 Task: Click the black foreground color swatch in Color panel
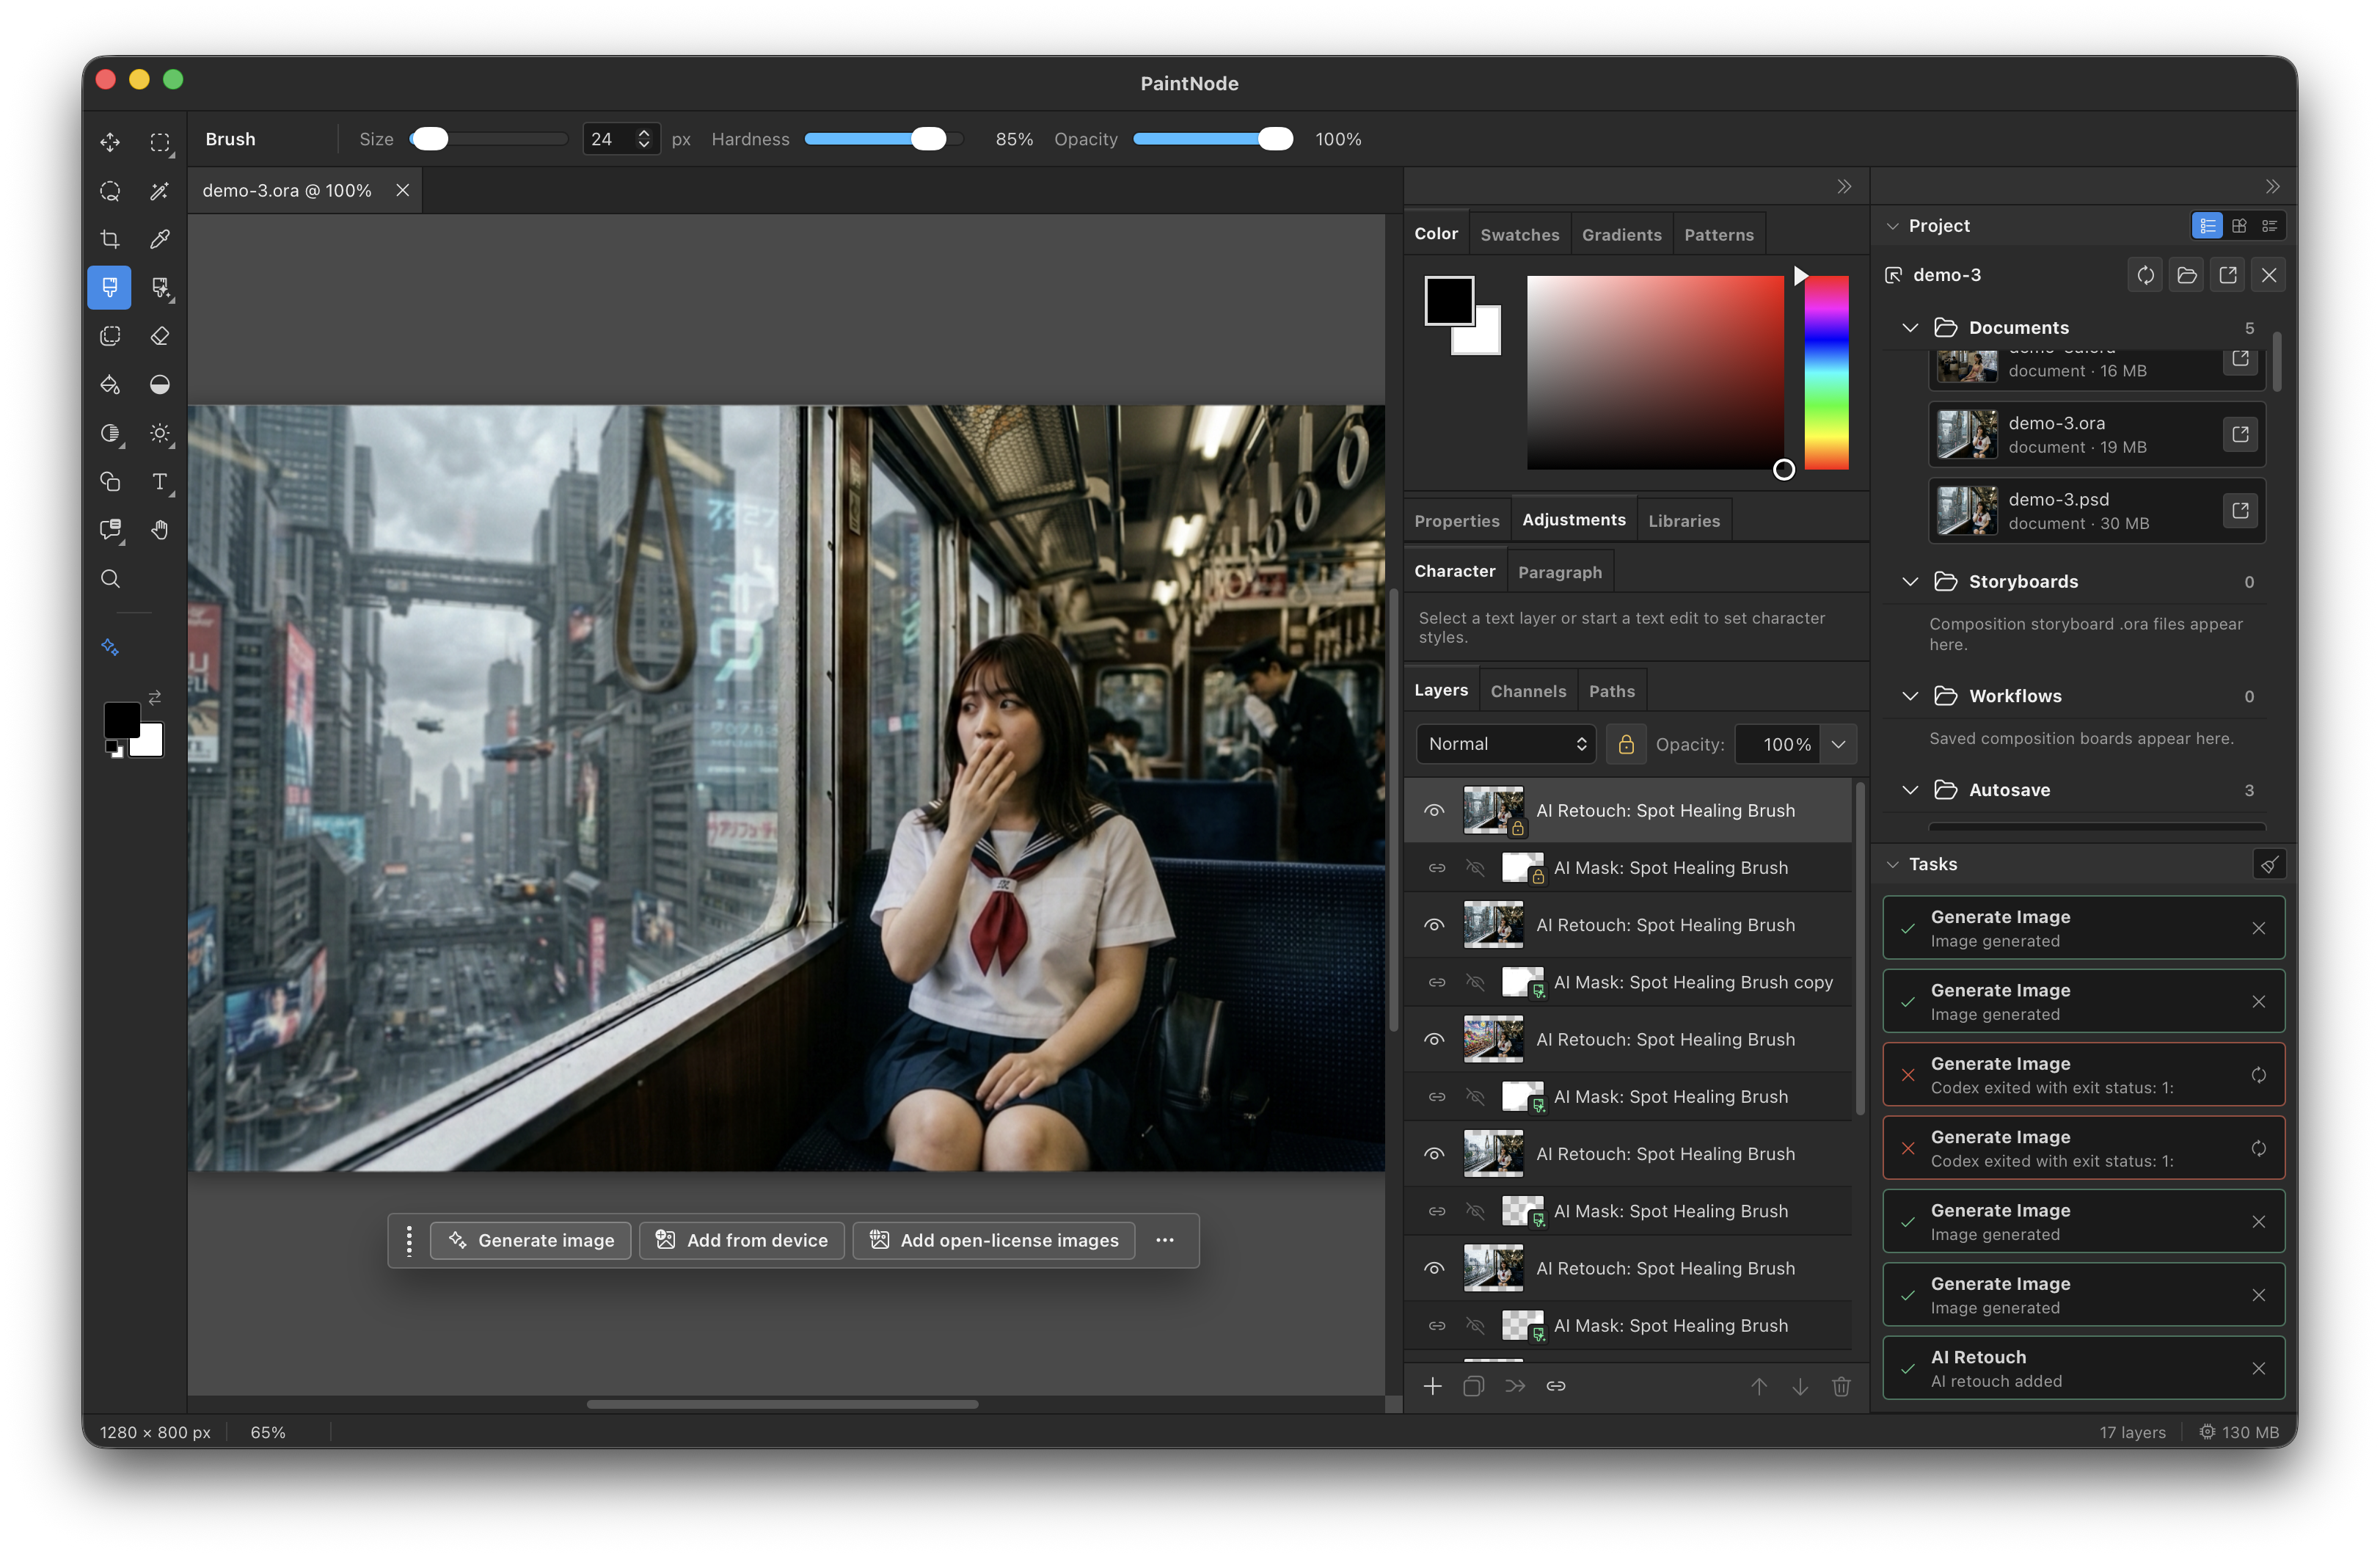tap(1449, 301)
